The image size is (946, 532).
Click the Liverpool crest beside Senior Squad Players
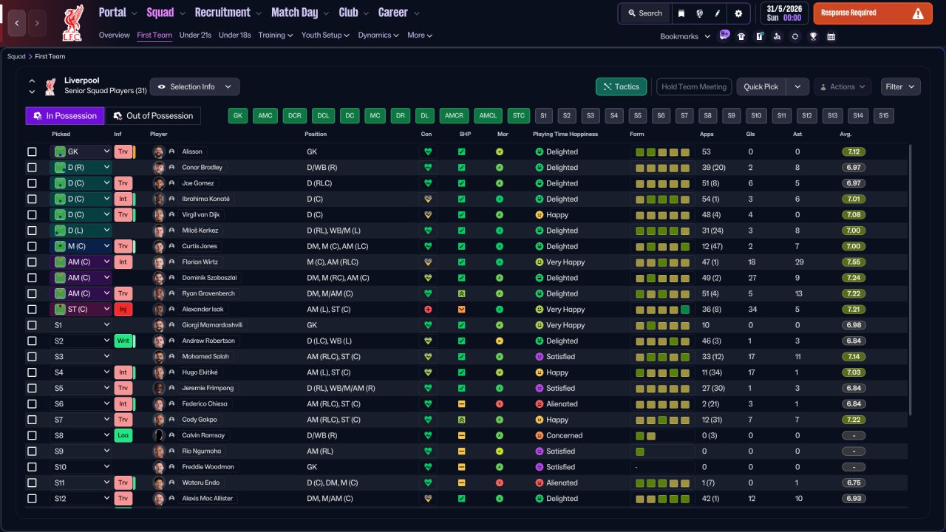click(50, 87)
